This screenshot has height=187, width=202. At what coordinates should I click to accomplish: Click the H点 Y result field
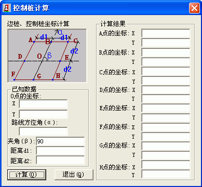[x=166, y=174]
